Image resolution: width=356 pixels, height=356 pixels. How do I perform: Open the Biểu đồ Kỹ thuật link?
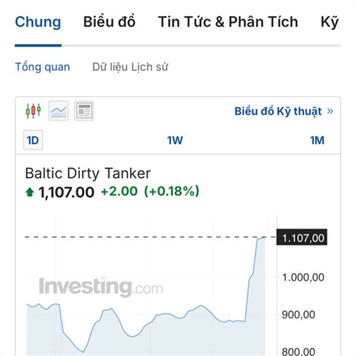278,112
